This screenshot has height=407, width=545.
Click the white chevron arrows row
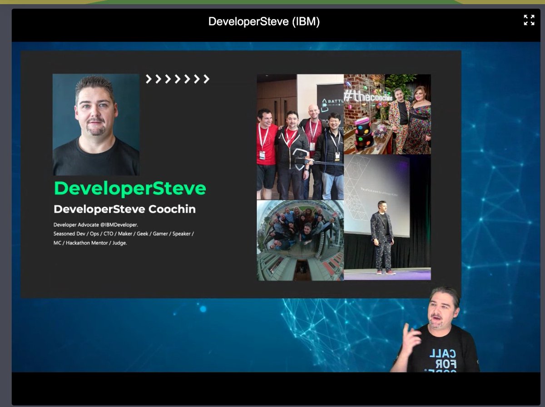tap(177, 79)
